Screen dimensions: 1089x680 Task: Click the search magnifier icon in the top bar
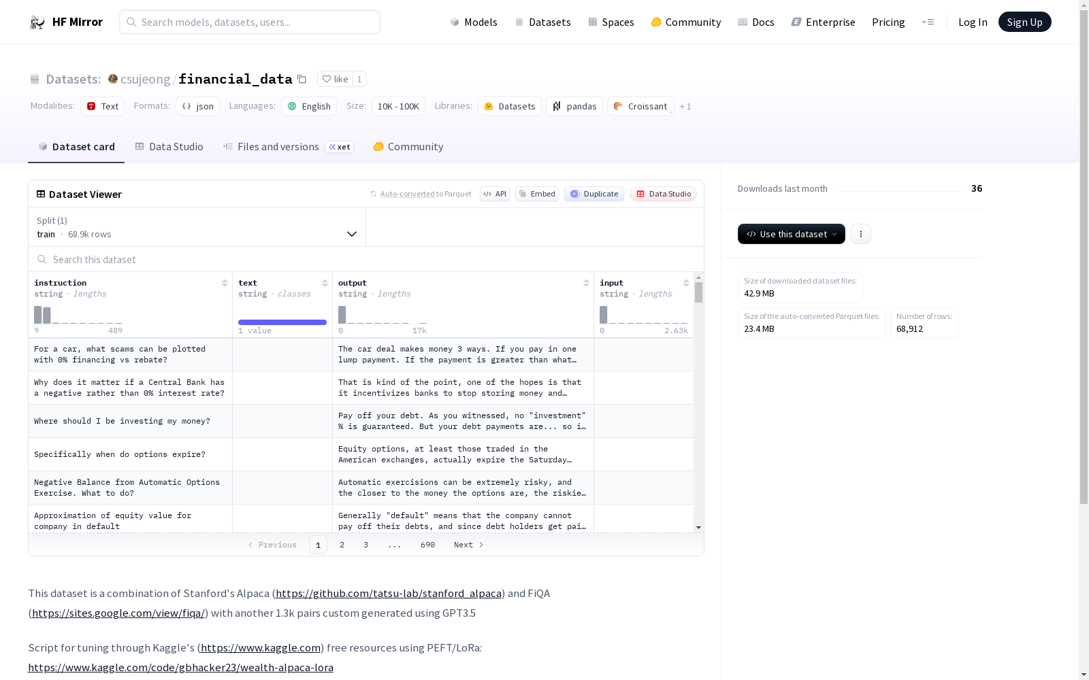click(x=131, y=22)
